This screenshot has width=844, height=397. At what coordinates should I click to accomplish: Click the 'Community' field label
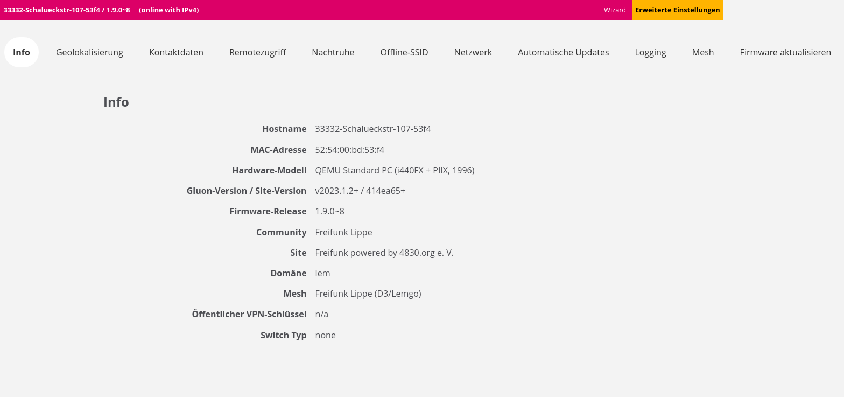[281, 232]
